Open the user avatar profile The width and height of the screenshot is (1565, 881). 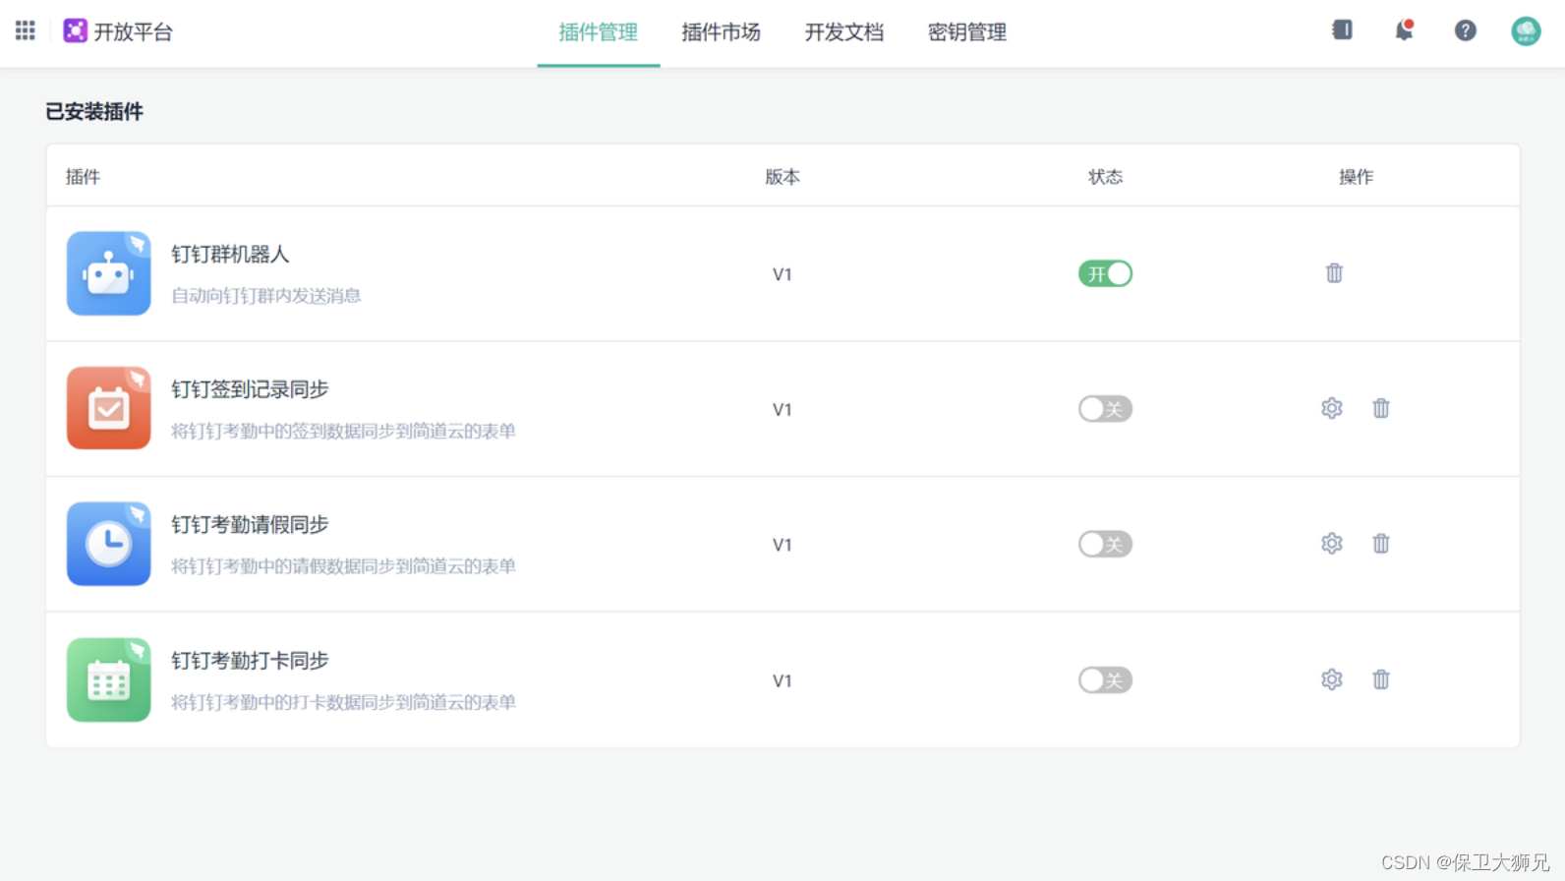pyautogui.click(x=1526, y=30)
